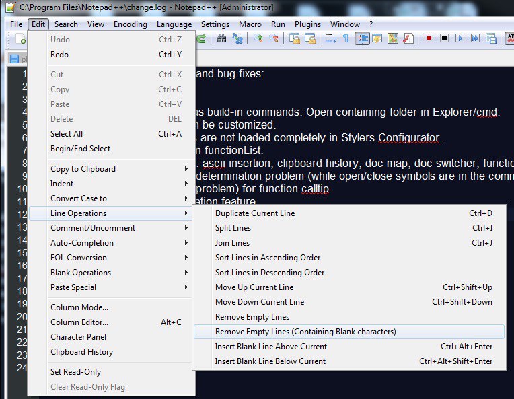Expand Convert Case to submenu arrow
The width and height of the screenshot is (514, 399).
tap(186, 198)
